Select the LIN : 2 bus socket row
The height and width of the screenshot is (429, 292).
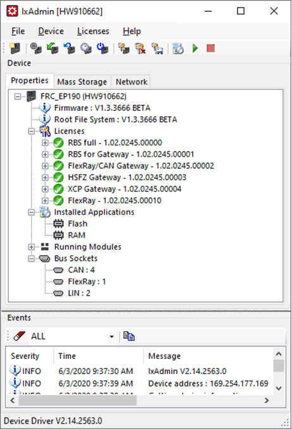(x=79, y=293)
